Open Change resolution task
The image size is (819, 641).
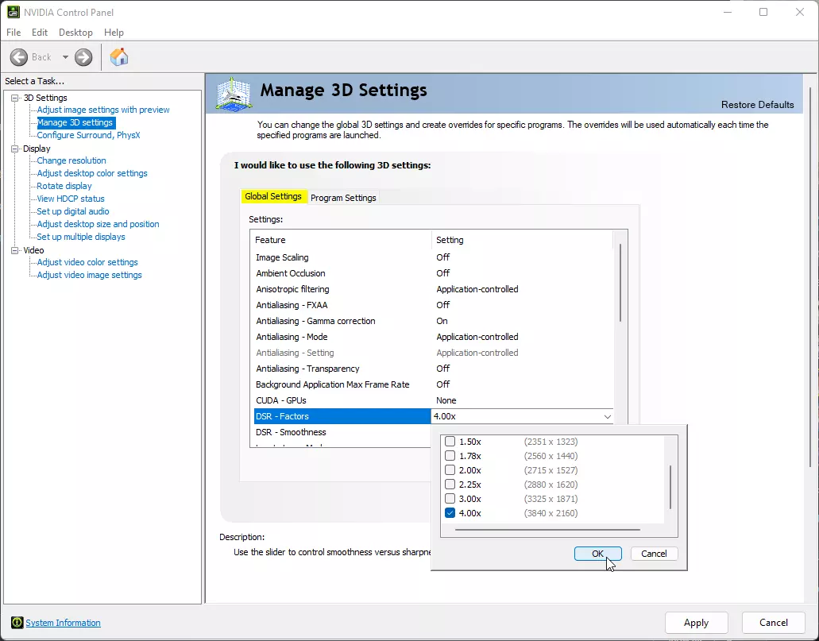click(x=71, y=160)
